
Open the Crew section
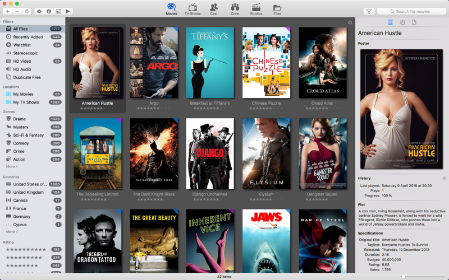pyautogui.click(x=235, y=9)
